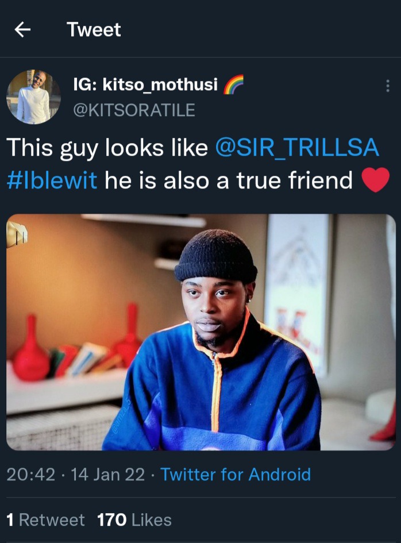The width and height of the screenshot is (401, 543).
Task: Select the Tweet header title
Action: 94,29
